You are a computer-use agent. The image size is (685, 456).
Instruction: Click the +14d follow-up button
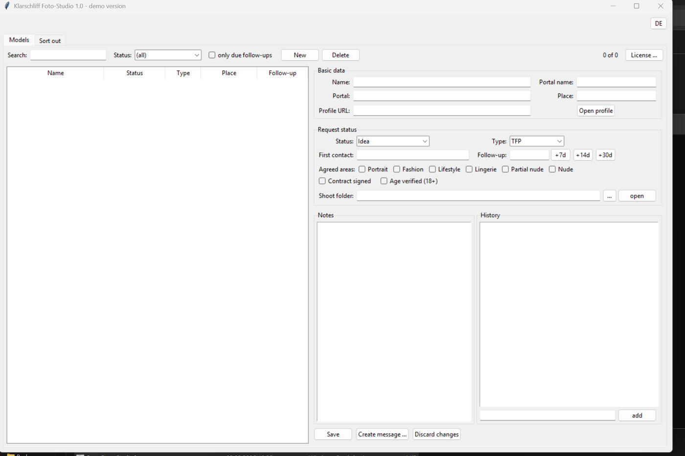point(583,155)
